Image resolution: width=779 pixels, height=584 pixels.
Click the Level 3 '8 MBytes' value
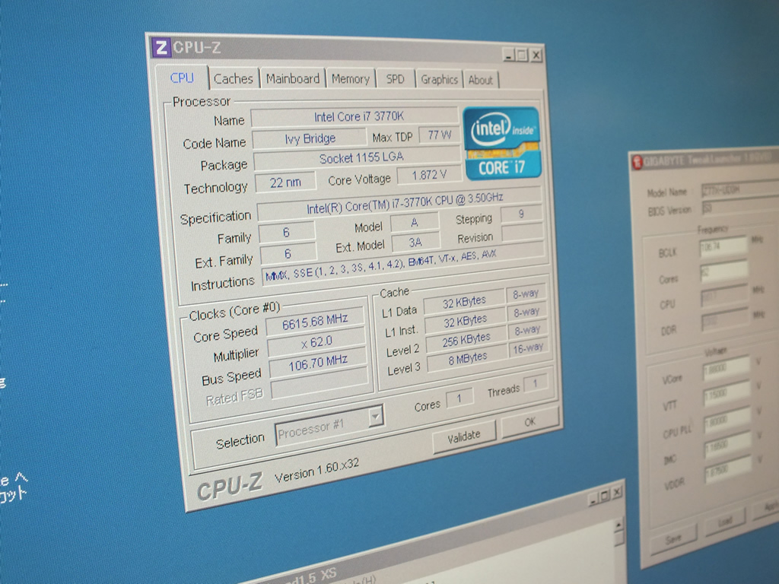[x=467, y=360]
